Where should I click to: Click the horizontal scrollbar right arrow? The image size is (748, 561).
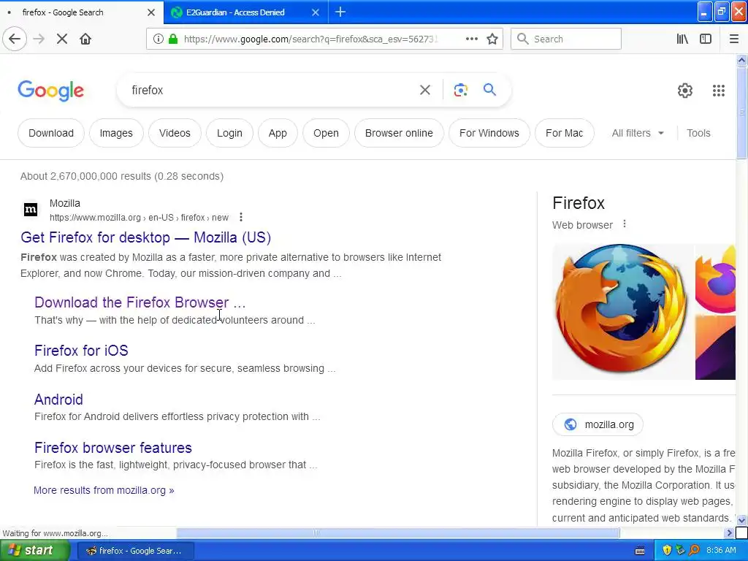pyautogui.click(x=729, y=533)
